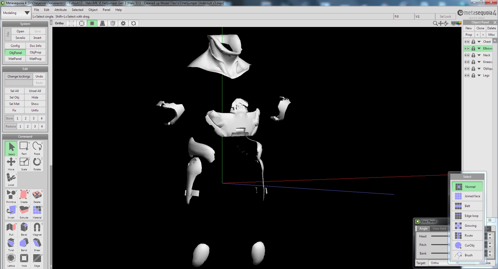Adjust the Head angle slider

tap(439, 236)
